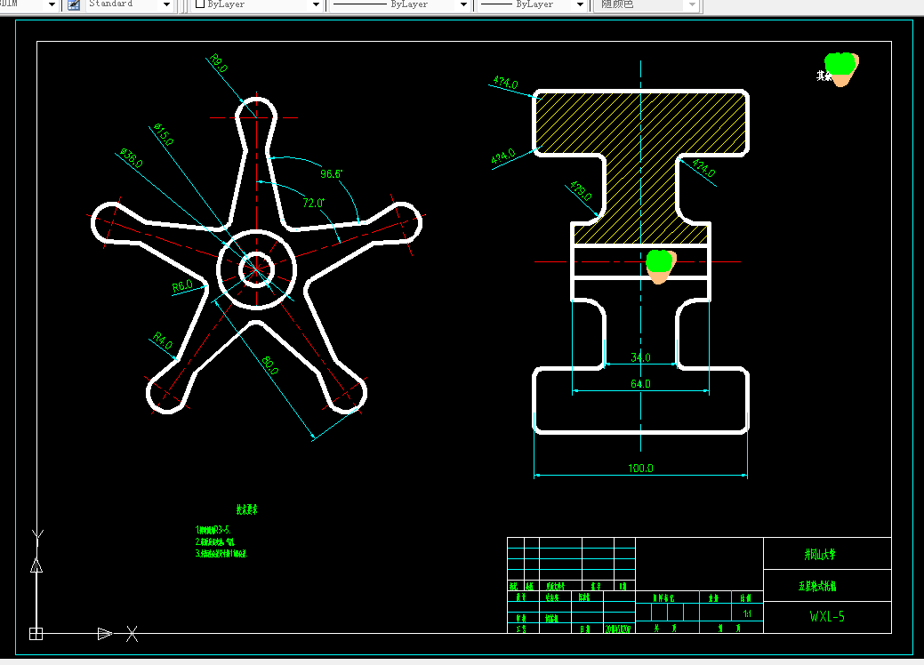Select the 80.0 aligned dimension text
Viewport: 924px width, 665px height.
click(269, 365)
